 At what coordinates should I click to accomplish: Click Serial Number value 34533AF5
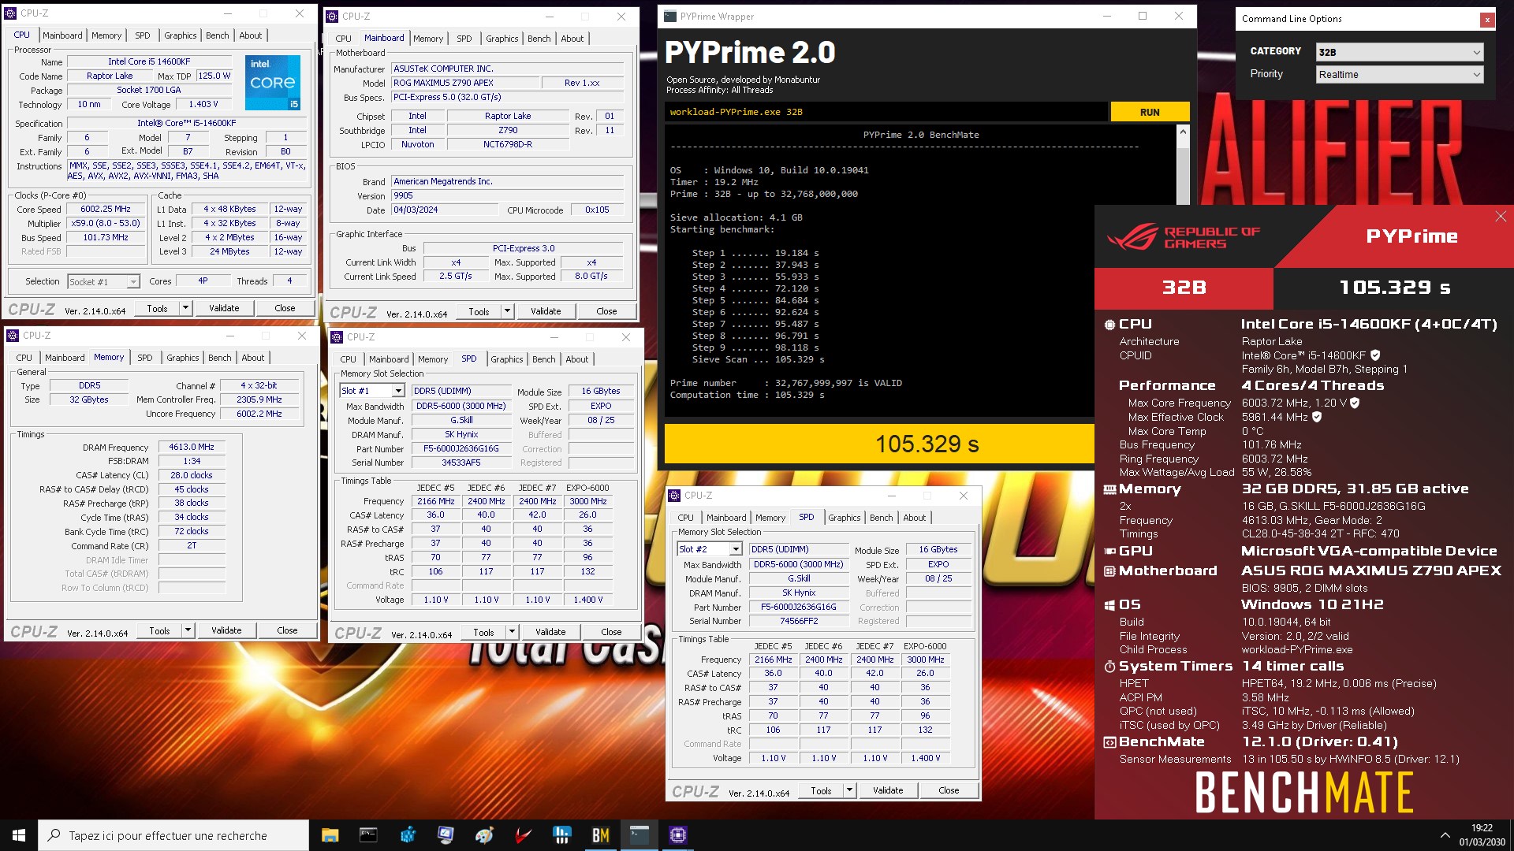point(461,463)
